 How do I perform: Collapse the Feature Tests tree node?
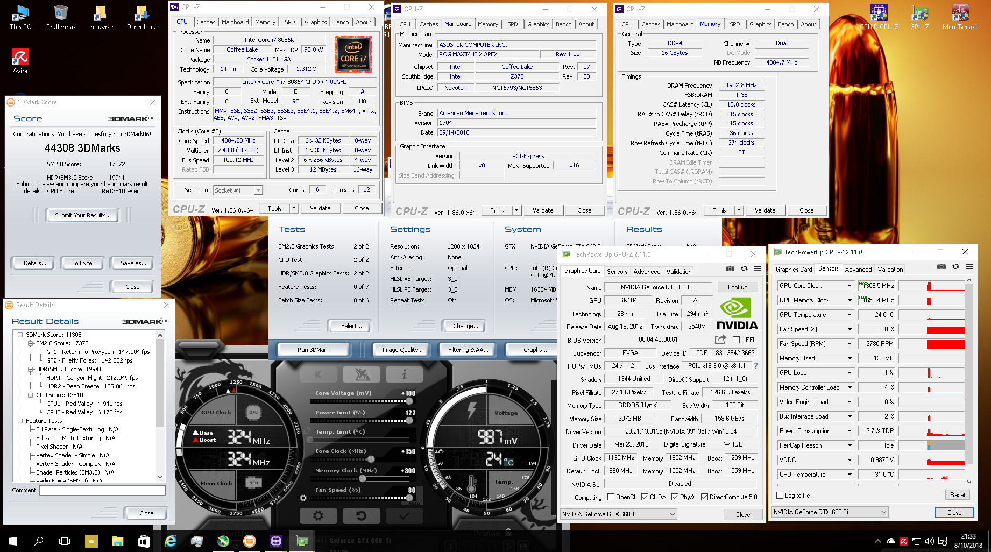click(x=20, y=421)
